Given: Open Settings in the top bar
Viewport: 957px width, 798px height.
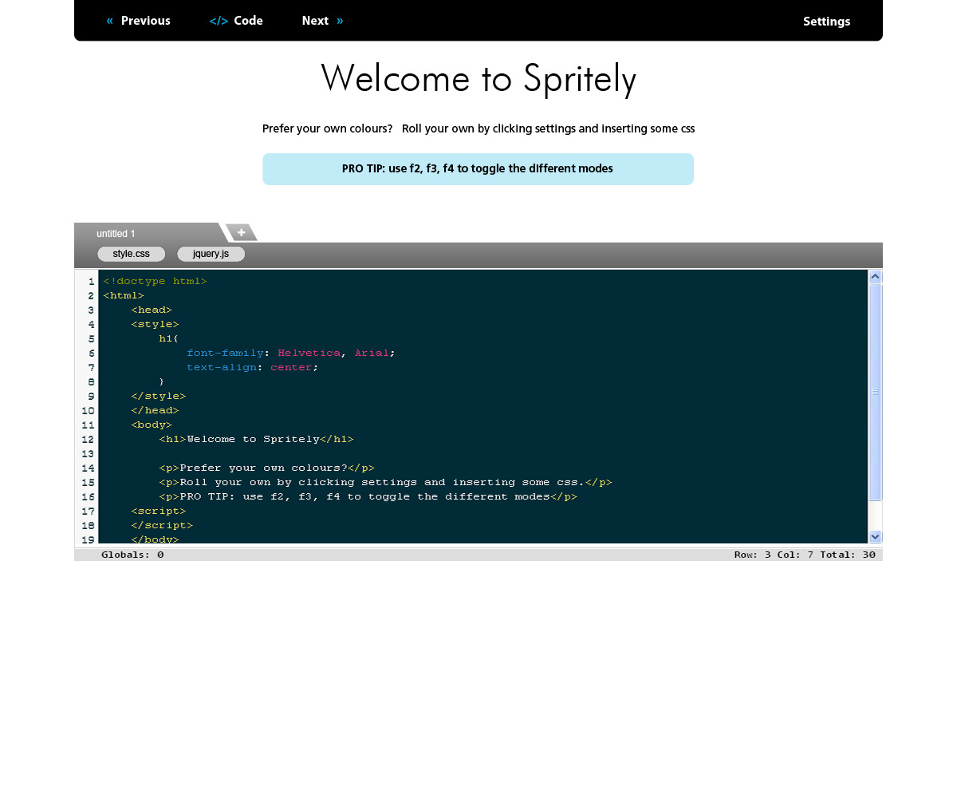Looking at the screenshot, I should 826,22.
